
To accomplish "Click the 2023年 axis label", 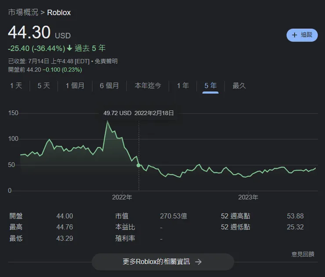I will click(x=248, y=197).
